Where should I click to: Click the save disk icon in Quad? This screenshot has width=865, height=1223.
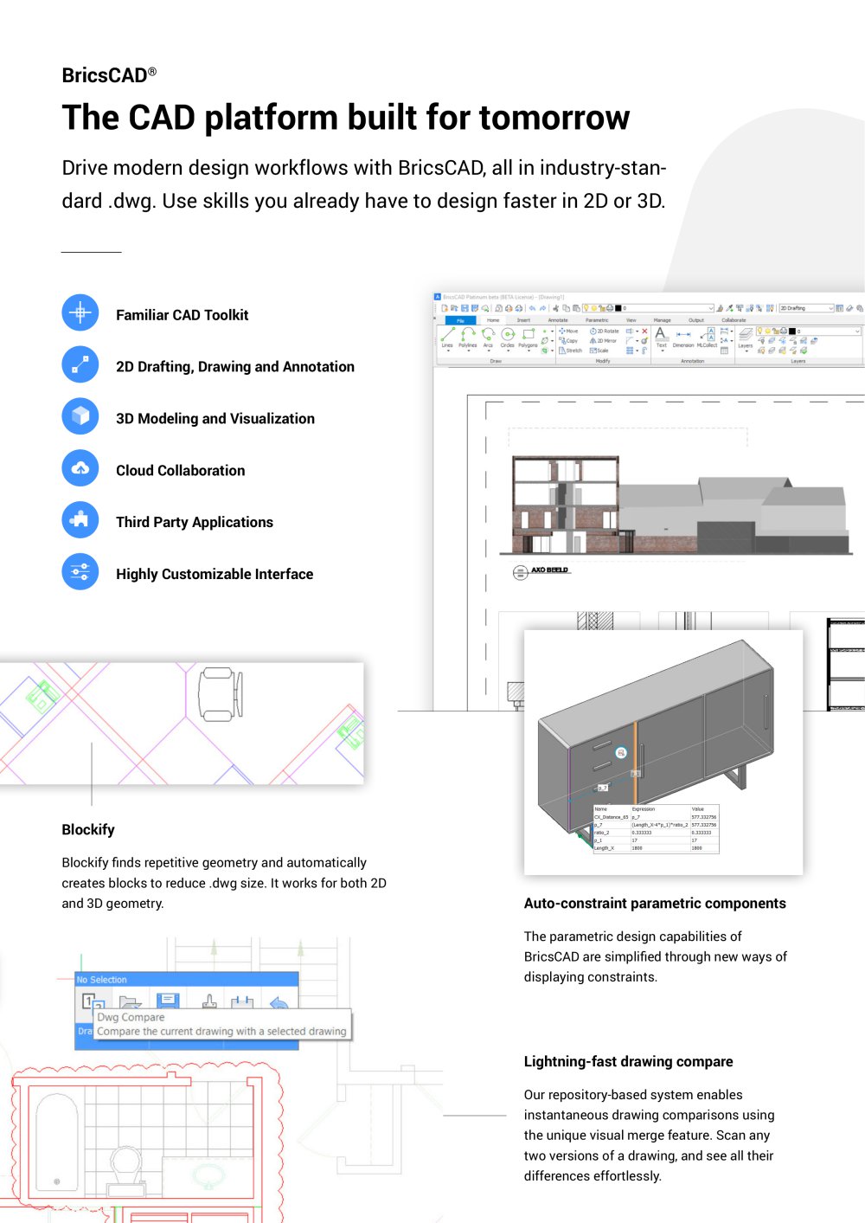coord(168,1001)
